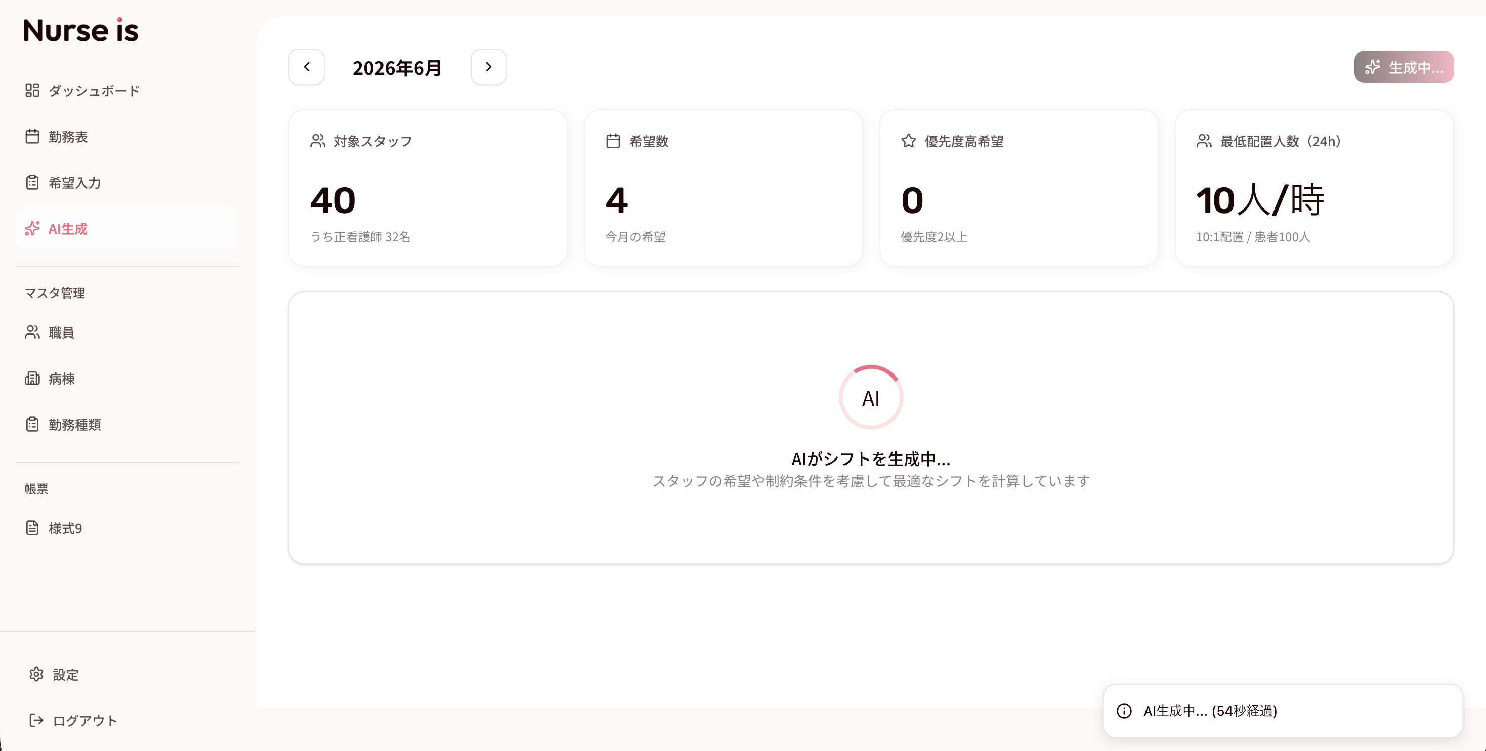Click the スタッフの希望や制約条件 description text
This screenshot has width=1486, height=751.
[x=871, y=481]
